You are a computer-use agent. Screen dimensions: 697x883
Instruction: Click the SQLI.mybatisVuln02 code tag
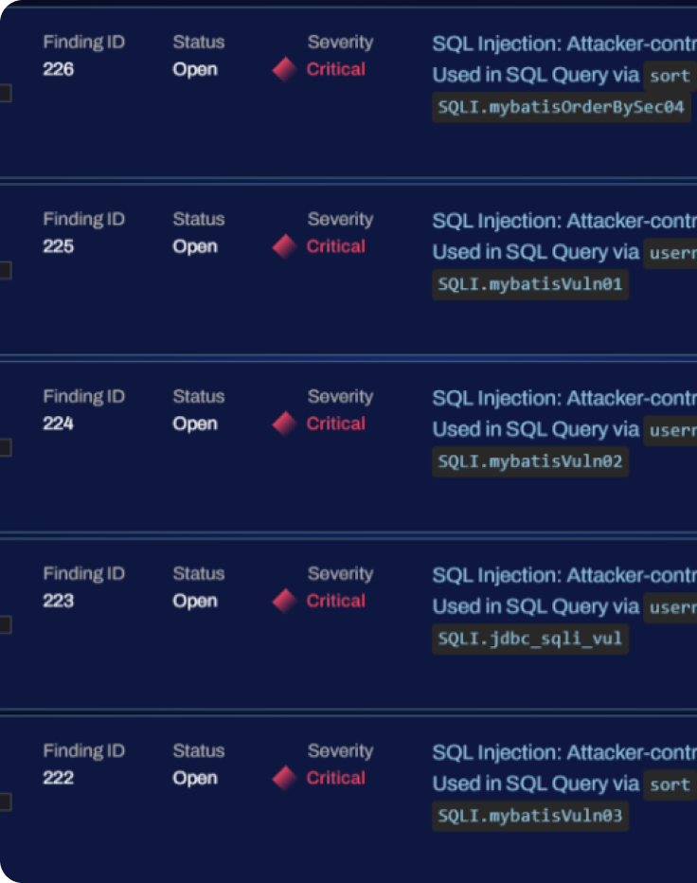529,461
